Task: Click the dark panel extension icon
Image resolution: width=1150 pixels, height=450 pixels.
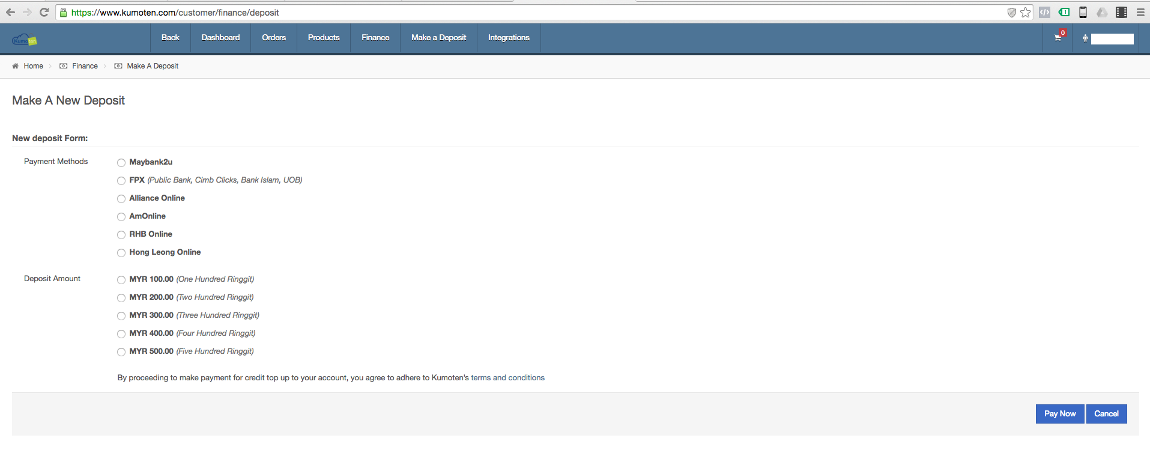Action: click(1121, 12)
